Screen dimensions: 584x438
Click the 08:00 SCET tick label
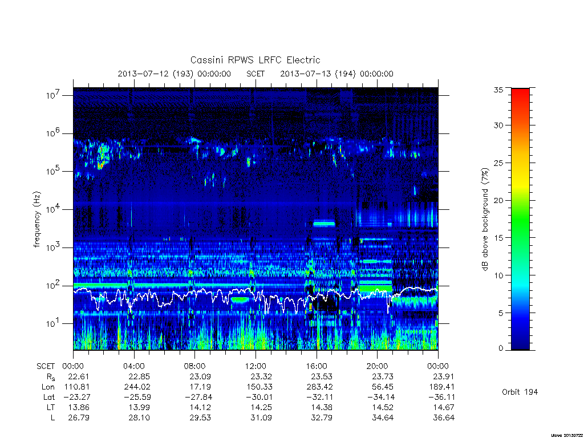[x=195, y=366]
